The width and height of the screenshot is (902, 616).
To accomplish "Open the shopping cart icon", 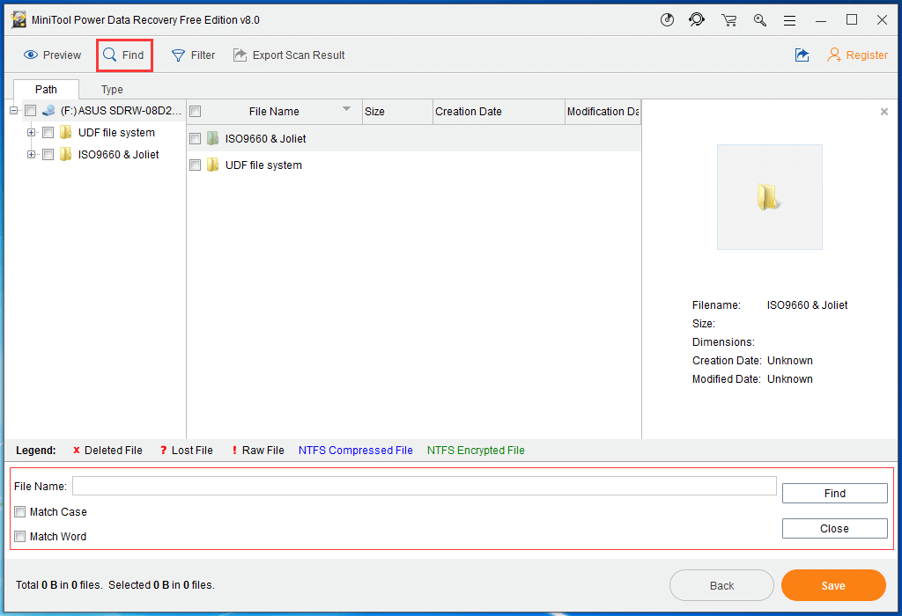I will pos(728,19).
